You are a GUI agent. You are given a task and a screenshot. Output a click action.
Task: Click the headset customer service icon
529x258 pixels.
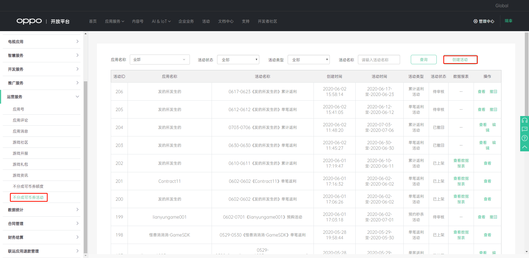pyautogui.click(x=524, y=120)
